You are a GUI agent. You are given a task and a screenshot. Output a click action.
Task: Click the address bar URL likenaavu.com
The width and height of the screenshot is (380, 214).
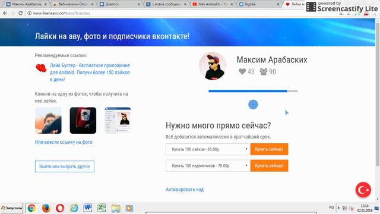pyautogui.click(x=61, y=13)
